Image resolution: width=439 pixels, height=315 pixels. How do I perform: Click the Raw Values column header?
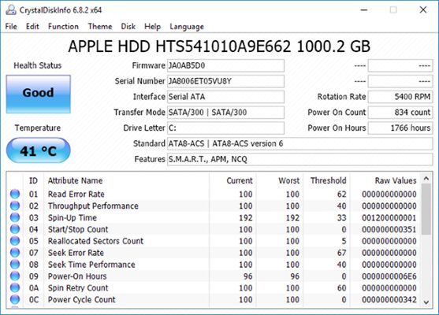(x=396, y=180)
